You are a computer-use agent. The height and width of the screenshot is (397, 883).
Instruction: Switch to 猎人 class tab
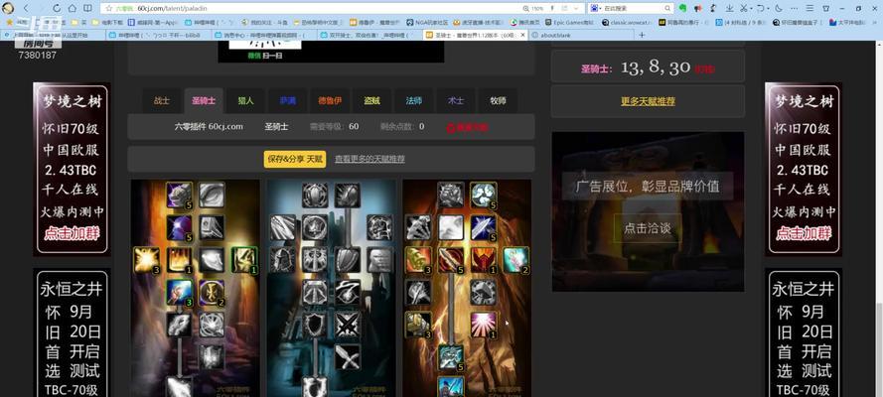tap(245, 101)
